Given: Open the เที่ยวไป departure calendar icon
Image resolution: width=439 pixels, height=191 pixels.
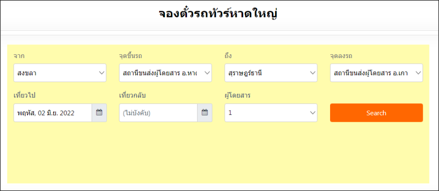Looking at the screenshot, I should click(x=99, y=113).
